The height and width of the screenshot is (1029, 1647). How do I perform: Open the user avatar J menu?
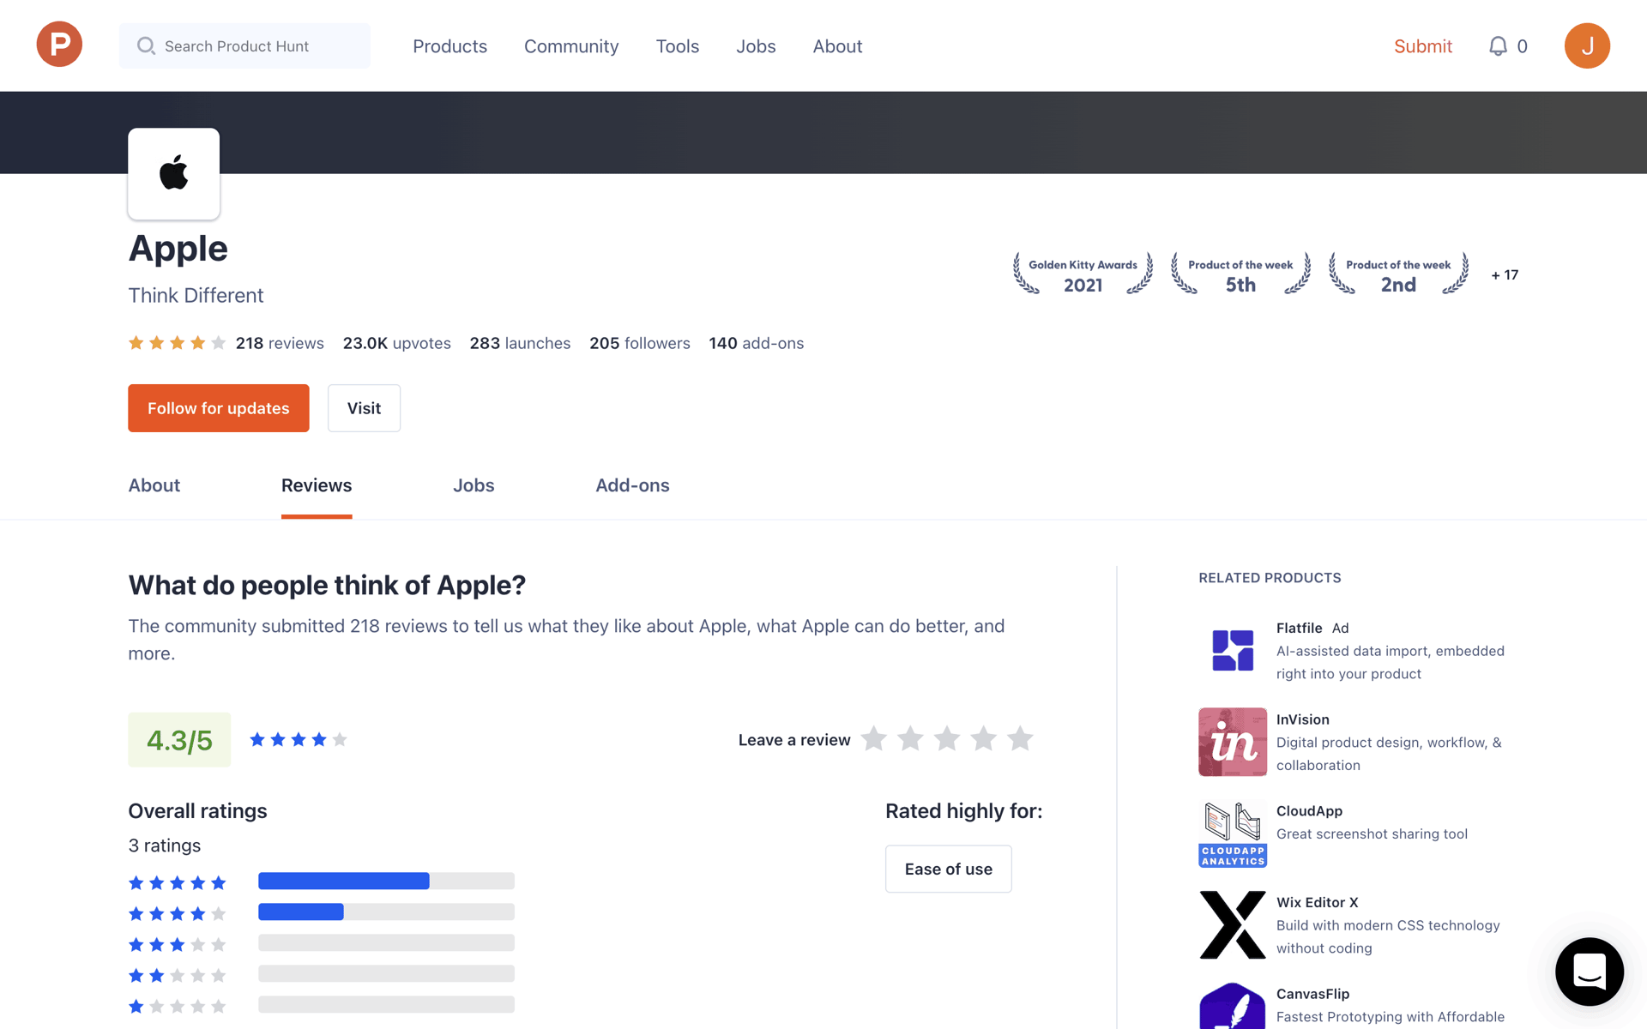coord(1587,45)
